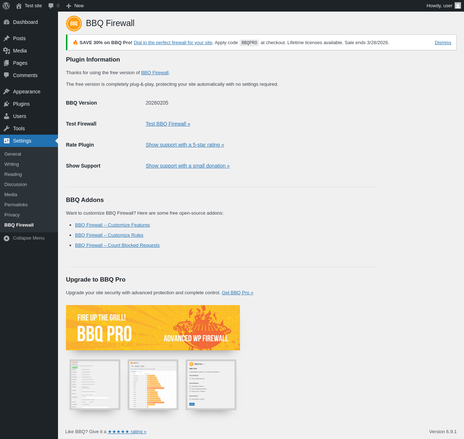464x439 pixels.
Task: Open BBQ Firewall link in Plugin Information
Action: 155,73
